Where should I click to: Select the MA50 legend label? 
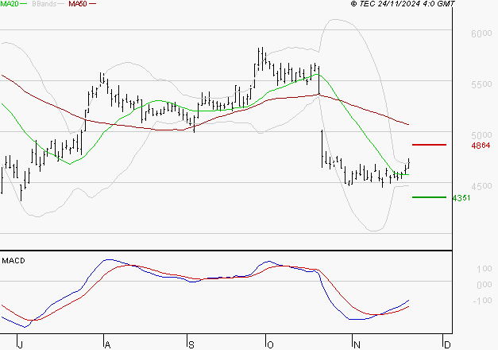tap(79, 4)
